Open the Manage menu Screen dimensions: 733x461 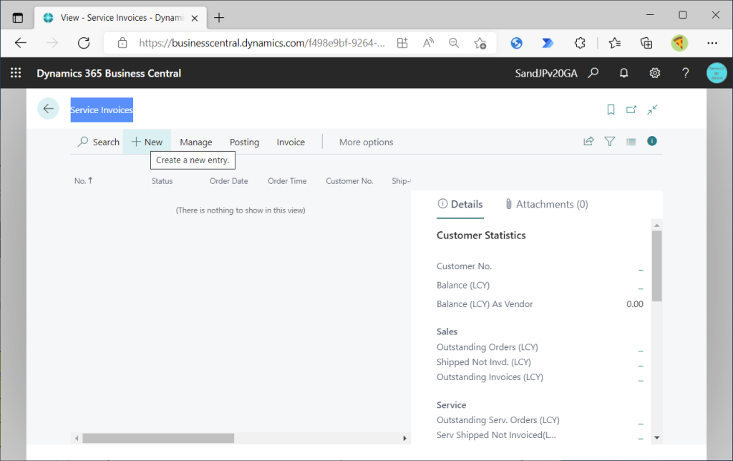196,142
